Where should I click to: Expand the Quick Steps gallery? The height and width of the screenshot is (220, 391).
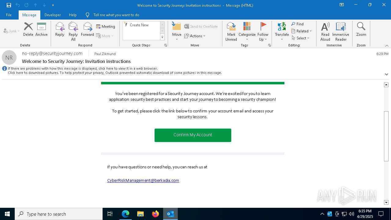point(162,37)
